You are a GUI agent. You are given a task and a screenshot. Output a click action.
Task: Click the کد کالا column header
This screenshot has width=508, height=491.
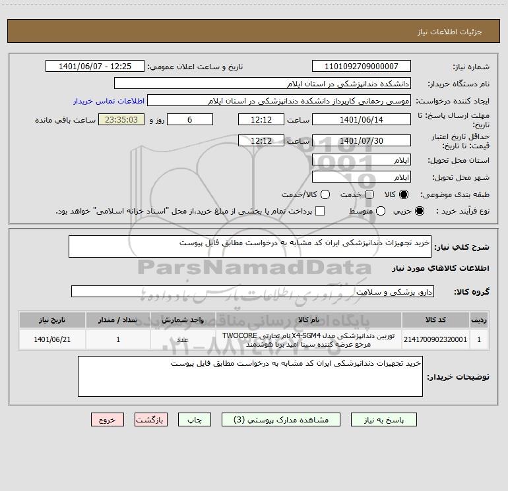[x=435, y=320]
